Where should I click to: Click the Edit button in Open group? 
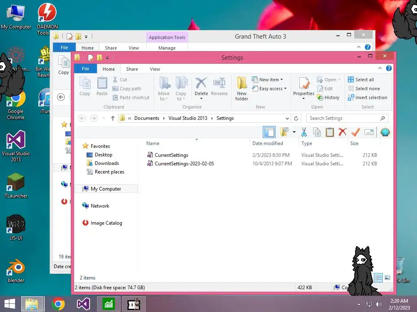(325, 89)
